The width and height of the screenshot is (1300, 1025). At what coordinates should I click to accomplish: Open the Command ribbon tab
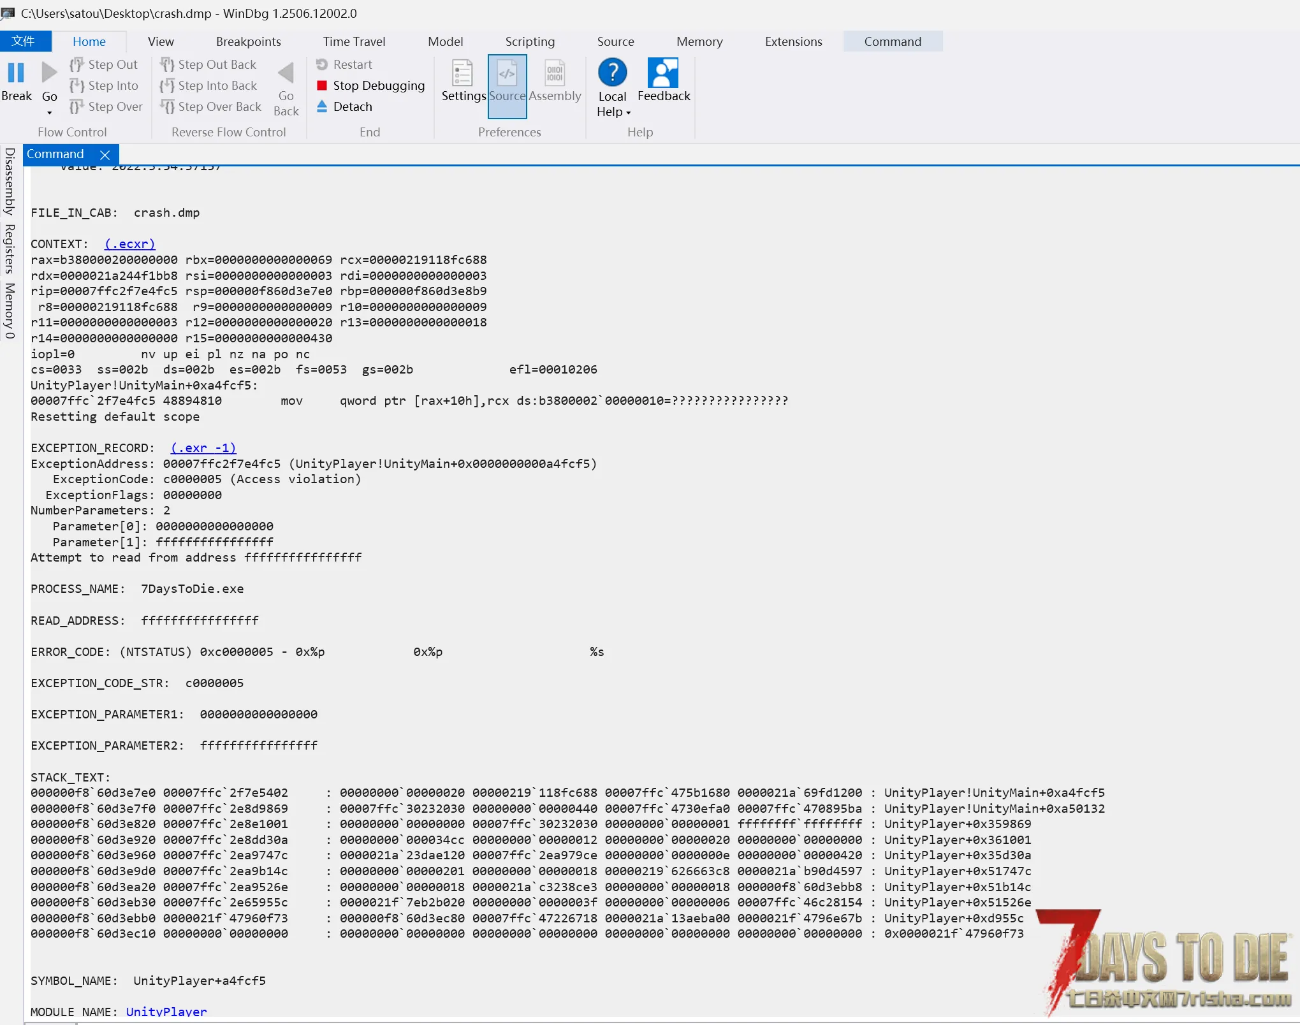[893, 41]
